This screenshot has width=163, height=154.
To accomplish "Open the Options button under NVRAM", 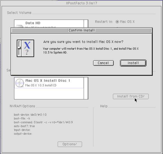I will (x=70, y=144).
